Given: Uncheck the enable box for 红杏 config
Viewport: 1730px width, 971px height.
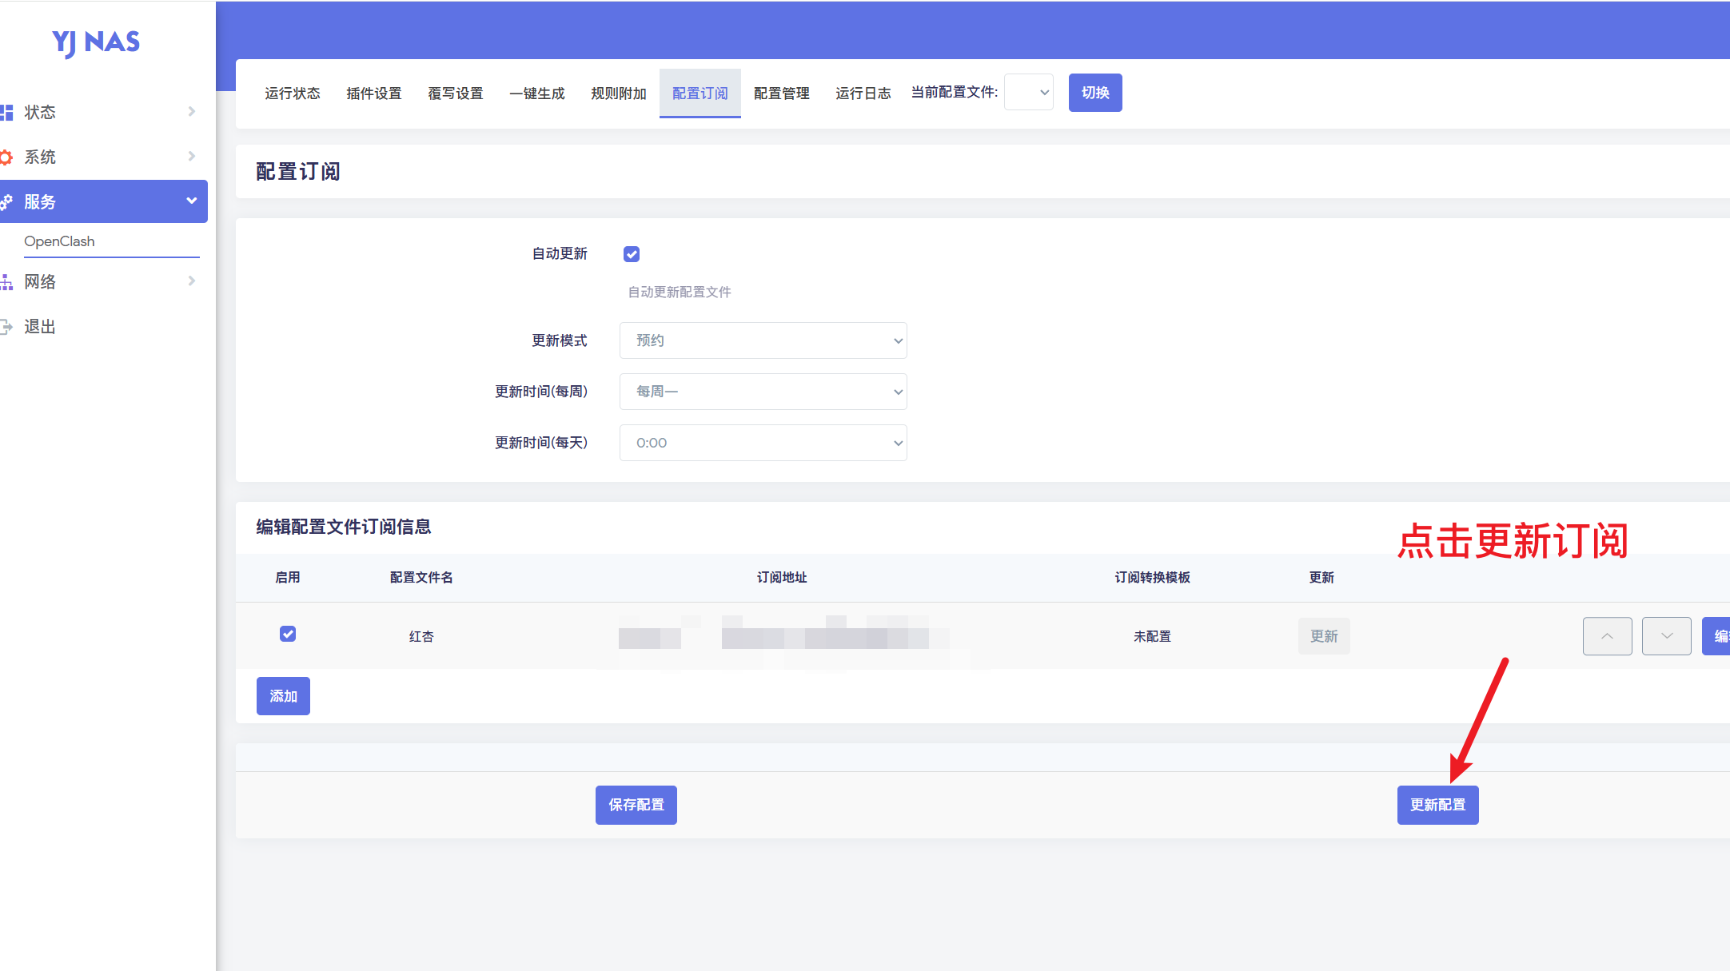Looking at the screenshot, I should pyautogui.click(x=288, y=634).
